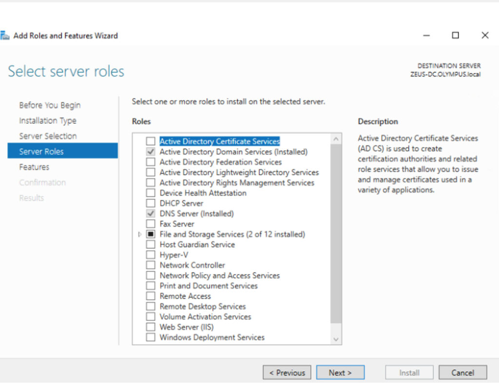Cancel the Add Roles wizard
The height and width of the screenshot is (384, 499).
pos(462,373)
